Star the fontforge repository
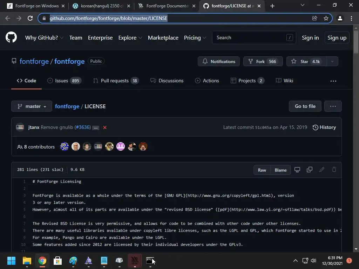Screen dimensions: 359x269 click(306, 61)
